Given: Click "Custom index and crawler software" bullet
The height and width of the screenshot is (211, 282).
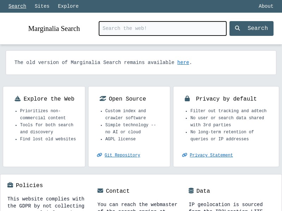Looking at the screenshot, I should pyautogui.click(x=125, y=114).
